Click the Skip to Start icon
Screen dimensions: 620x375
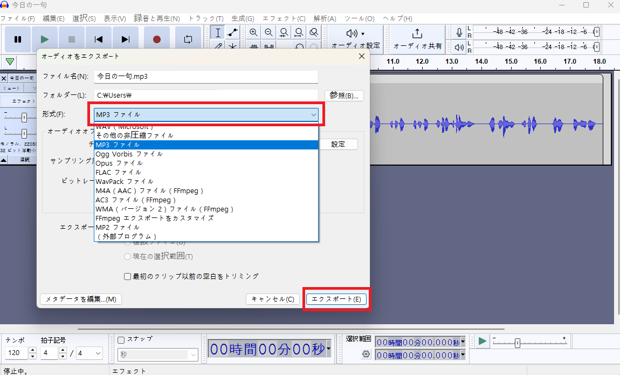(x=98, y=38)
